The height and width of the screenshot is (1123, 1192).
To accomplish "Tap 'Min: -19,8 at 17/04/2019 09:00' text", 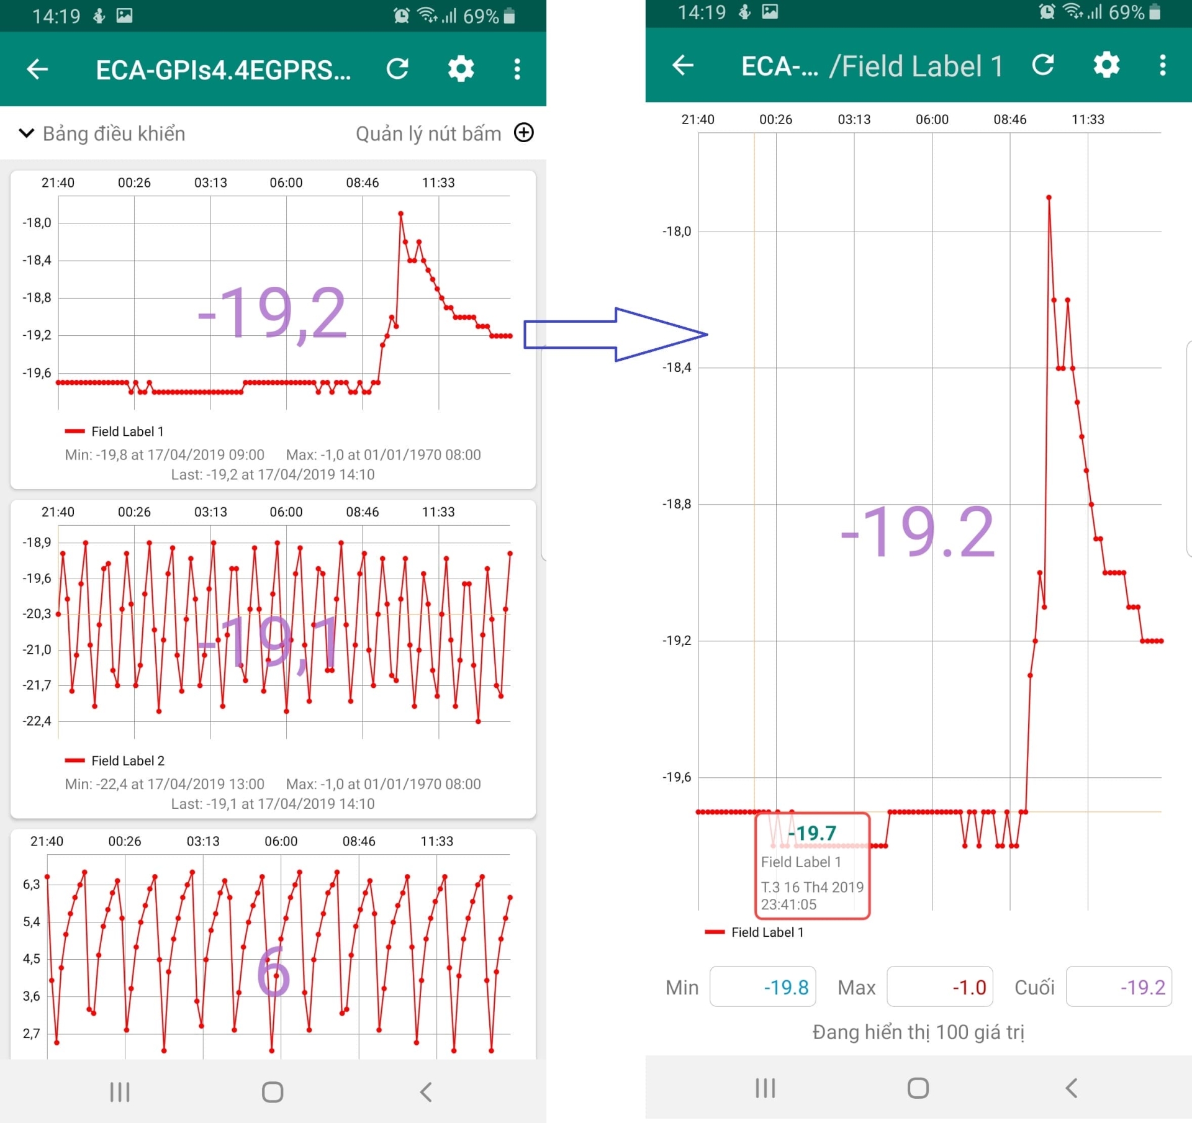I will tap(165, 455).
